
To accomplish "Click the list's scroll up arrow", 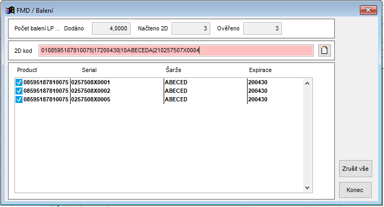I will (x=308, y=83).
